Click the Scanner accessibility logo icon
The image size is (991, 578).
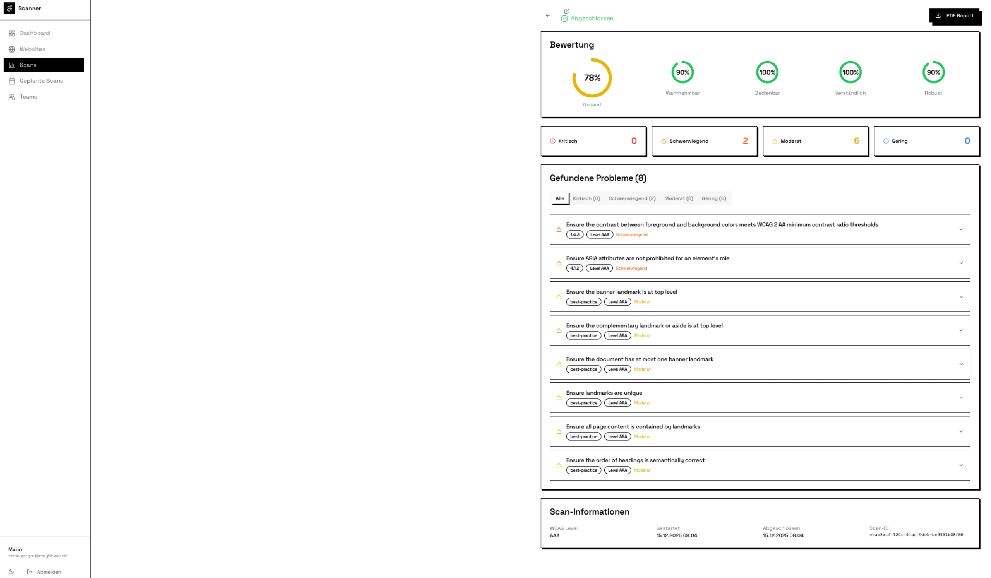tap(9, 8)
